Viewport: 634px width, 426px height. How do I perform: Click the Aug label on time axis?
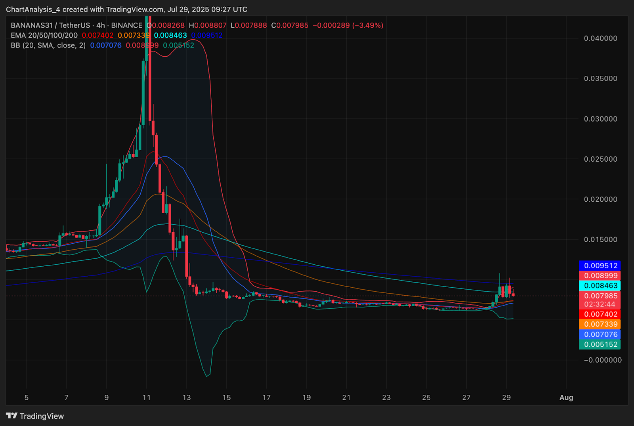566,397
